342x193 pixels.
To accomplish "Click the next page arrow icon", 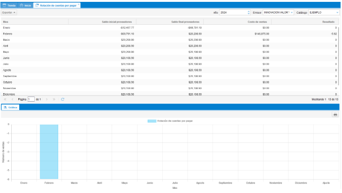I will (x=47, y=99).
